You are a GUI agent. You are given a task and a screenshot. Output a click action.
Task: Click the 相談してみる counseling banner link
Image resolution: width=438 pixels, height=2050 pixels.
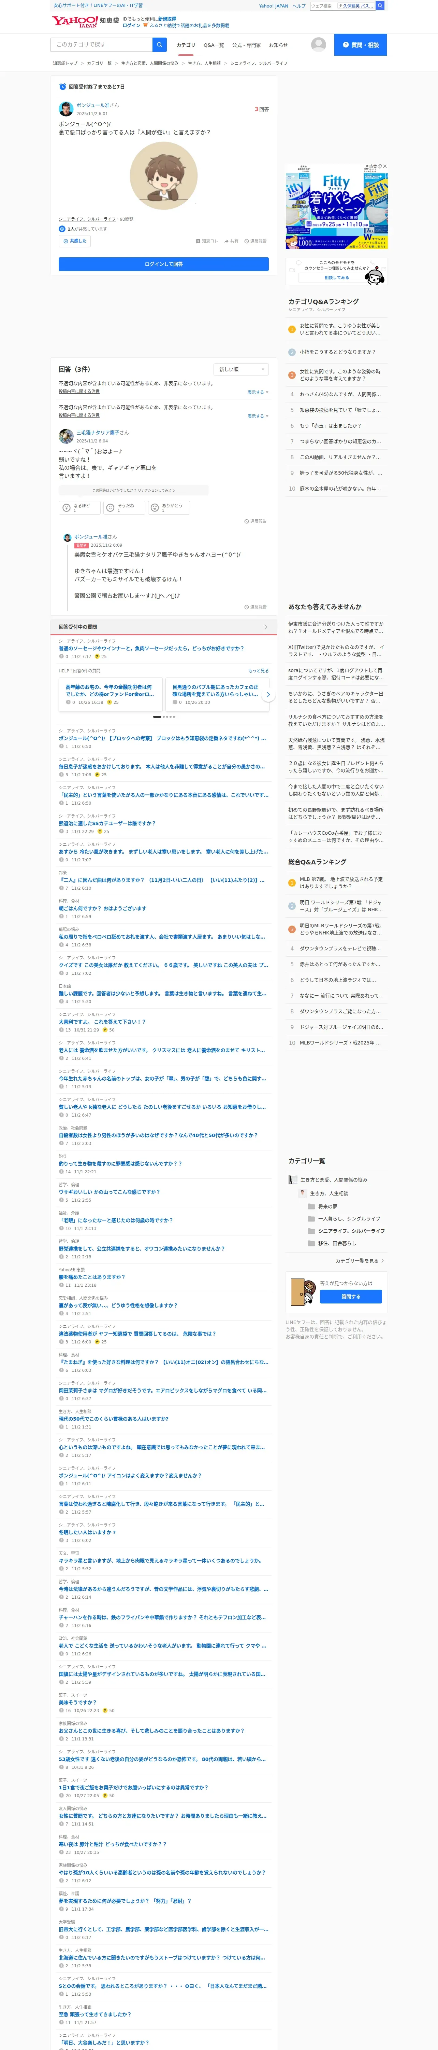coord(336,278)
